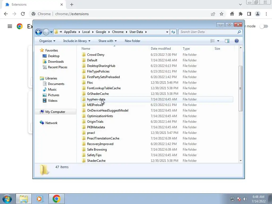Select Network in the navigation pane
272x204 pixels.
[x=51, y=123]
